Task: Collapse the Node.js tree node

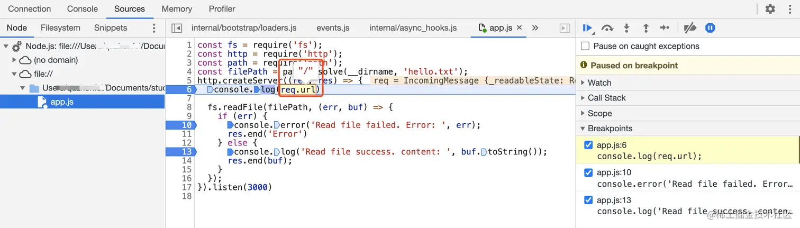Action: pos(6,46)
